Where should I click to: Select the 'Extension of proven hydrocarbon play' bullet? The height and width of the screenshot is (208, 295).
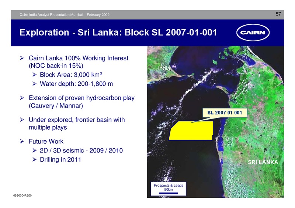coord(81,102)
